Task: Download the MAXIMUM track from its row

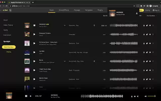Action: [144, 25]
